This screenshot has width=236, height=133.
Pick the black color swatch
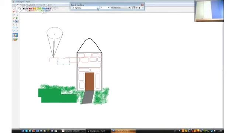tap(24, 8)
